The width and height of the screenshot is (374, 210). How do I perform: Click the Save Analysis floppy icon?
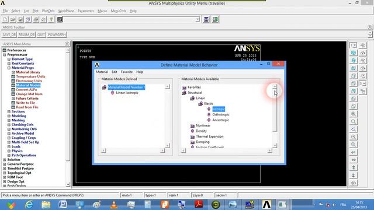click(x=20, y=19)
